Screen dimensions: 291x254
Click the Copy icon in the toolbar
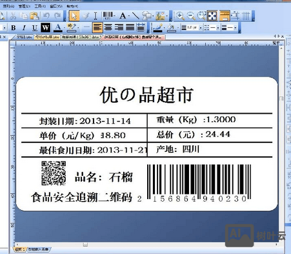click(23, 16)
